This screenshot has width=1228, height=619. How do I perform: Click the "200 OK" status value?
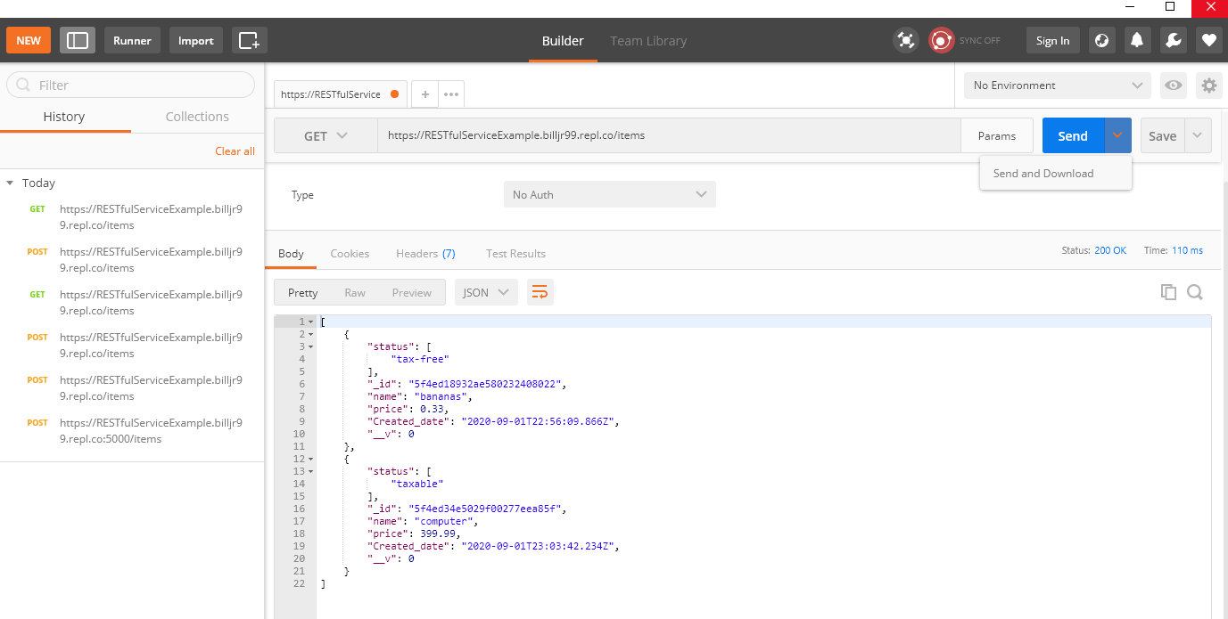1110,250
